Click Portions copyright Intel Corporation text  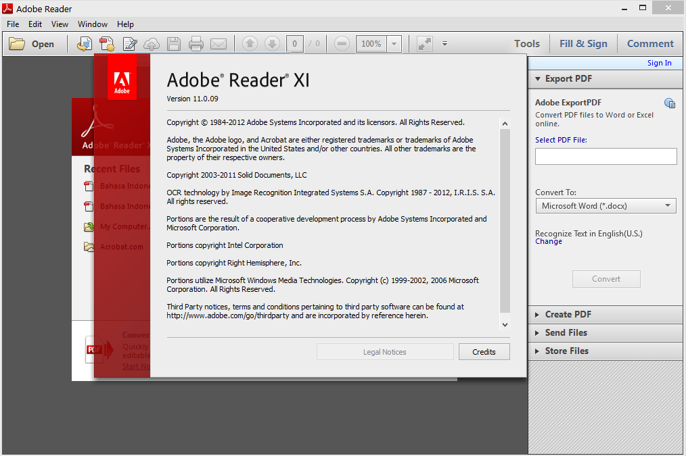click(225, 245)
